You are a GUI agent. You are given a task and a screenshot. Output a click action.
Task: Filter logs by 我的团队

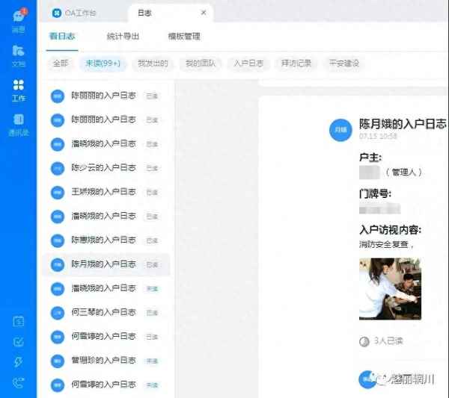200,63
